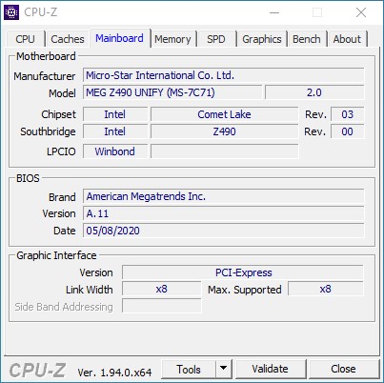
Task: Click the version text Ver. 1.94.0.x64
Action: 114,373
